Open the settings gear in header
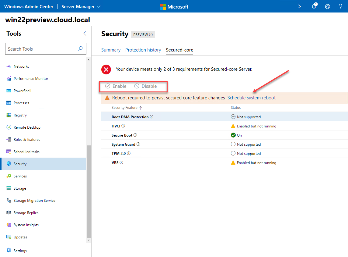 [x=327, y=7]
